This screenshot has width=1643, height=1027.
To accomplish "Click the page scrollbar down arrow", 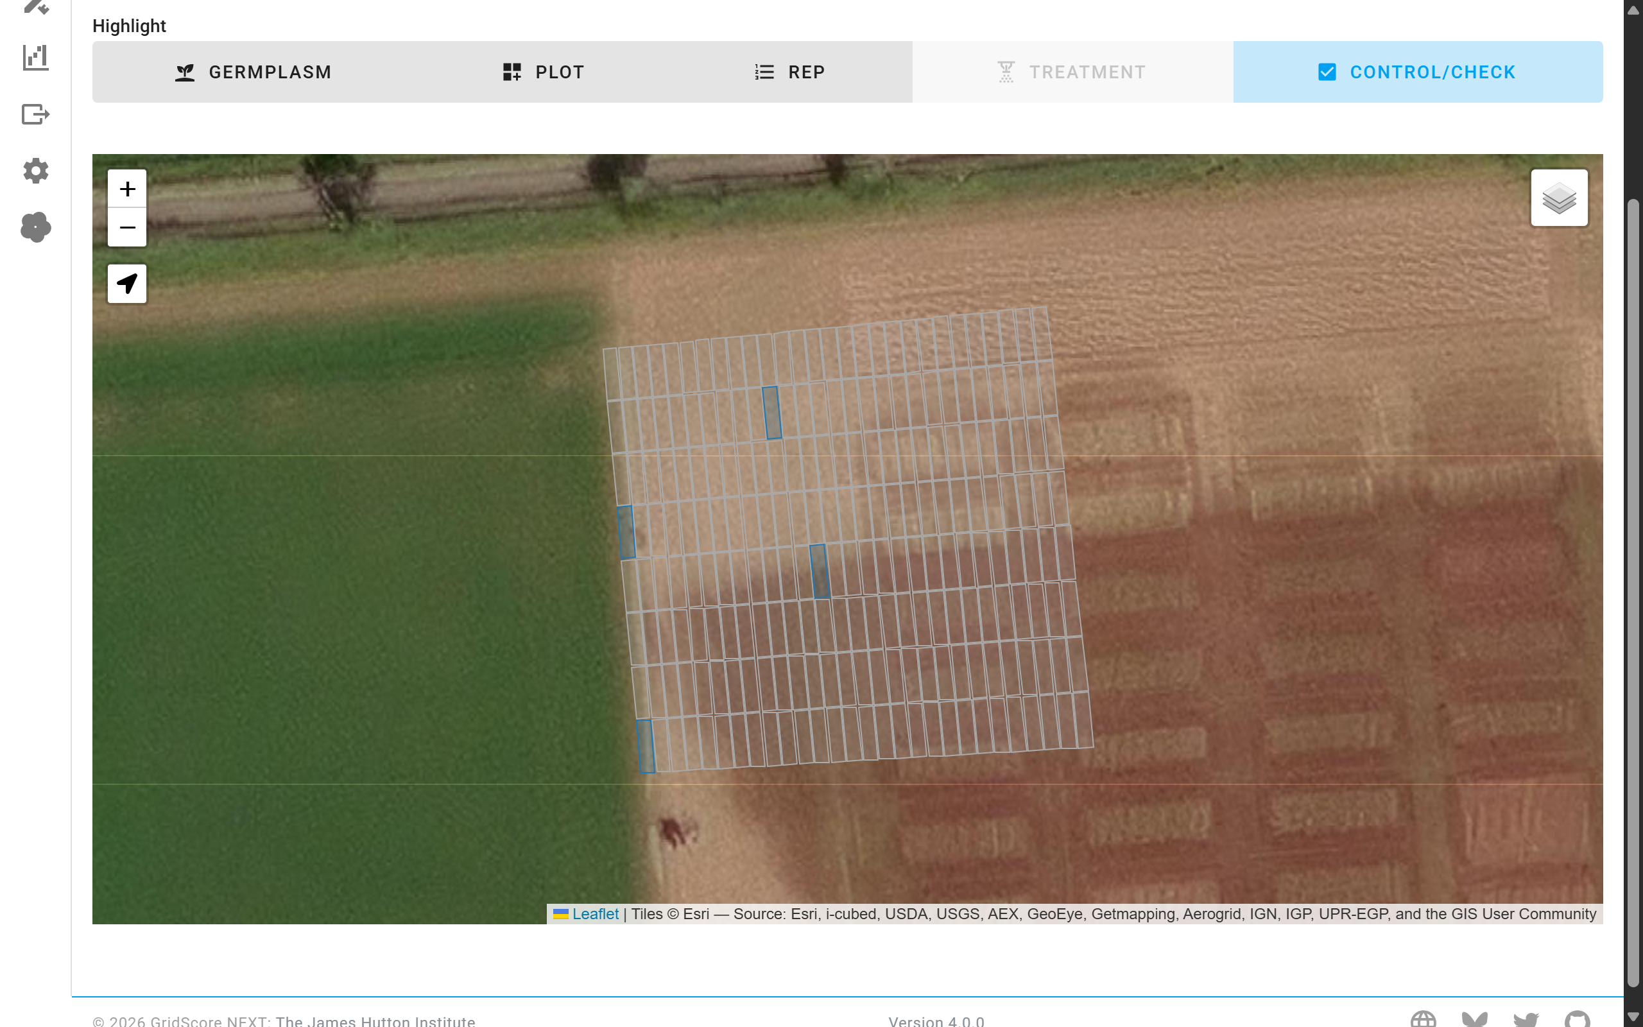I will 1633,1016.
